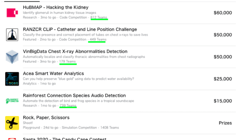248x140 pixels.
Task: Open Rainforest Connection Species Audio Detection title
Action: (x=74, y=96)
